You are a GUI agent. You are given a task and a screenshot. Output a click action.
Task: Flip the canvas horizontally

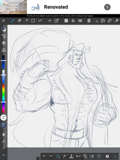click(78, 156)
